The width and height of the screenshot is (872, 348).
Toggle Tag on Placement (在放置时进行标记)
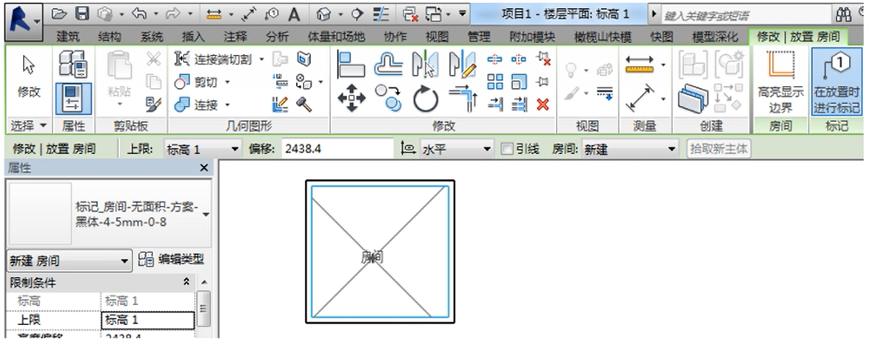[836, 81]
